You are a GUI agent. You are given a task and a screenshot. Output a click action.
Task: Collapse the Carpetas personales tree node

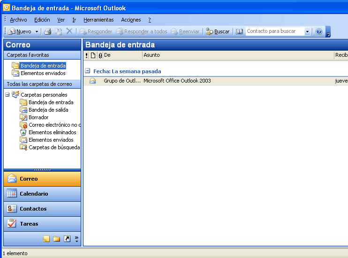click(x=8, y=95)
